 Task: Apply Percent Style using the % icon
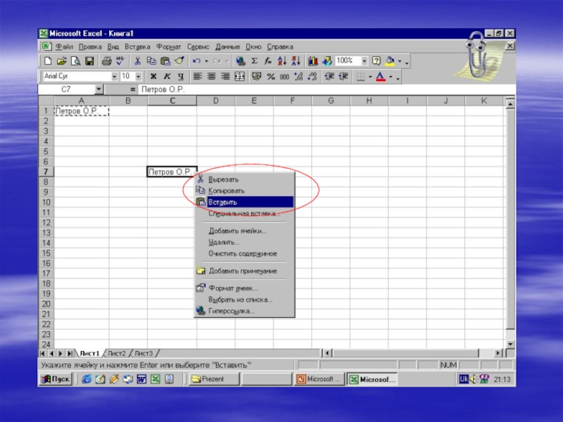271,76
